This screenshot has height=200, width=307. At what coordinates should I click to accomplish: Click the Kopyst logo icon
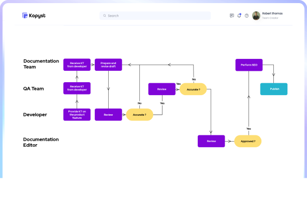pos(25,16)
